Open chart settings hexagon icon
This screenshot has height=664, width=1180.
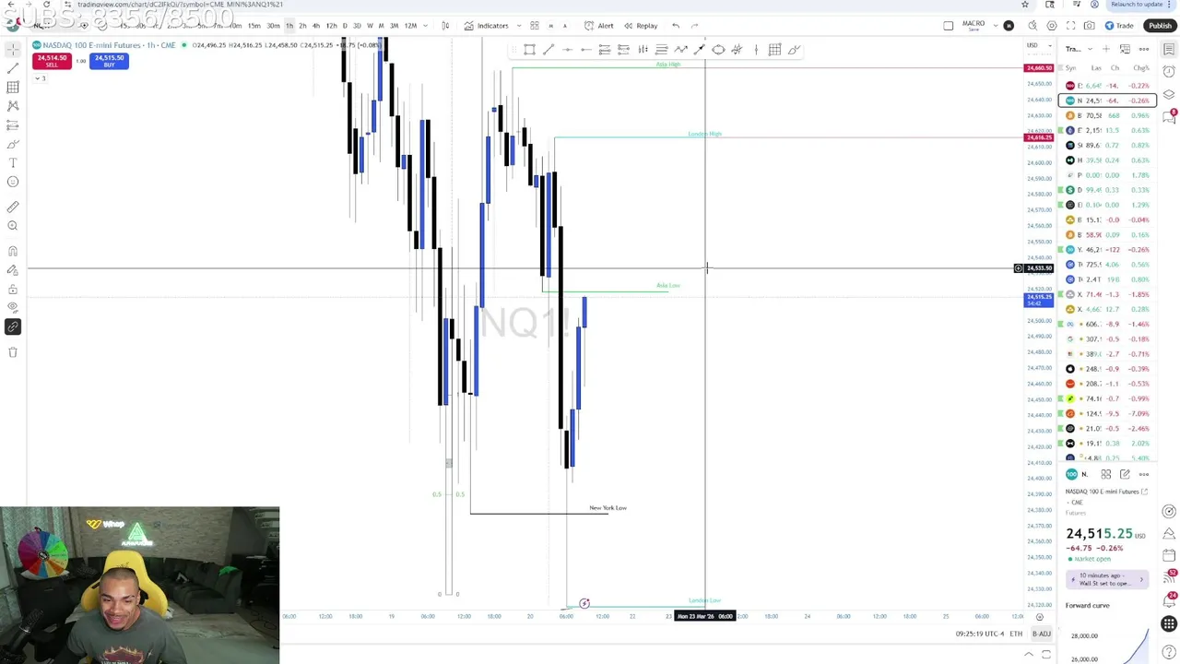click(x=1052, y=26)
